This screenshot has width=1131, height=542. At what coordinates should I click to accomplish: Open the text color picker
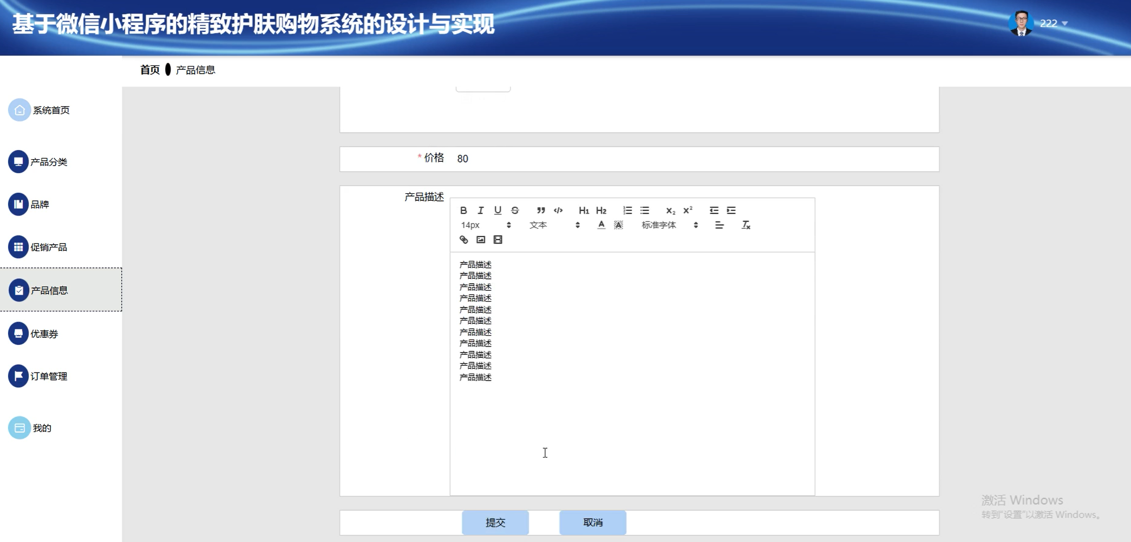click(x=601, y=225)
